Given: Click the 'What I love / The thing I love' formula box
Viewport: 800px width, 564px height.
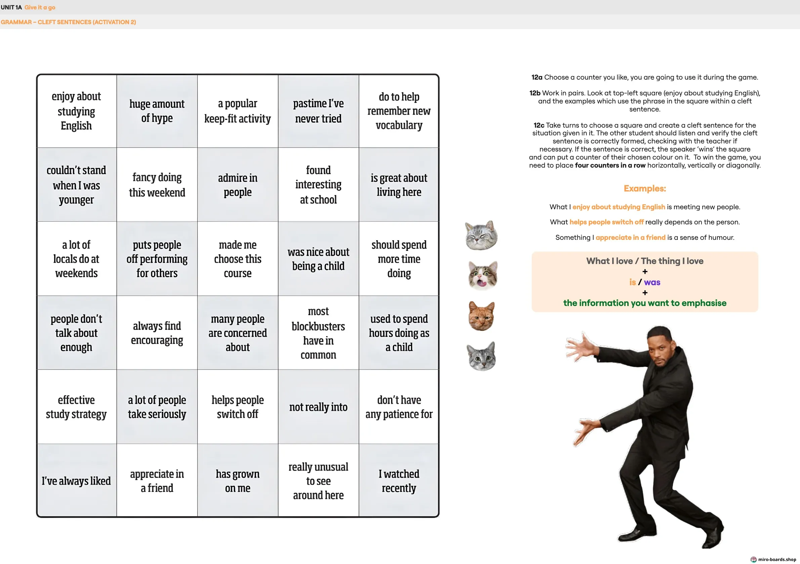Looking at the screenshot, I should (644, 282).
